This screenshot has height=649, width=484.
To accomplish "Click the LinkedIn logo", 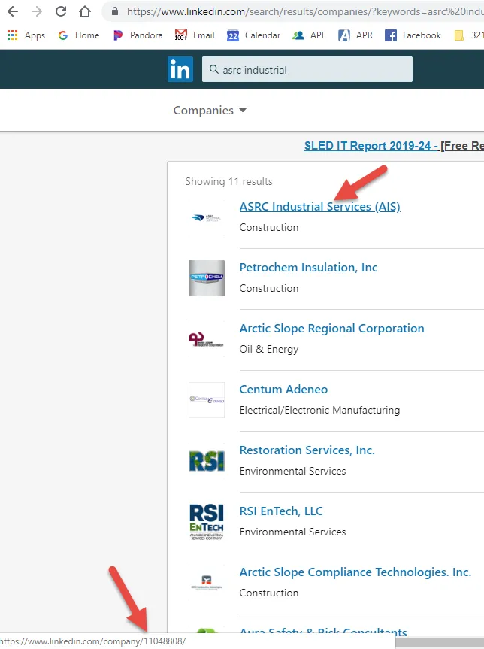I will coord(180,69).
